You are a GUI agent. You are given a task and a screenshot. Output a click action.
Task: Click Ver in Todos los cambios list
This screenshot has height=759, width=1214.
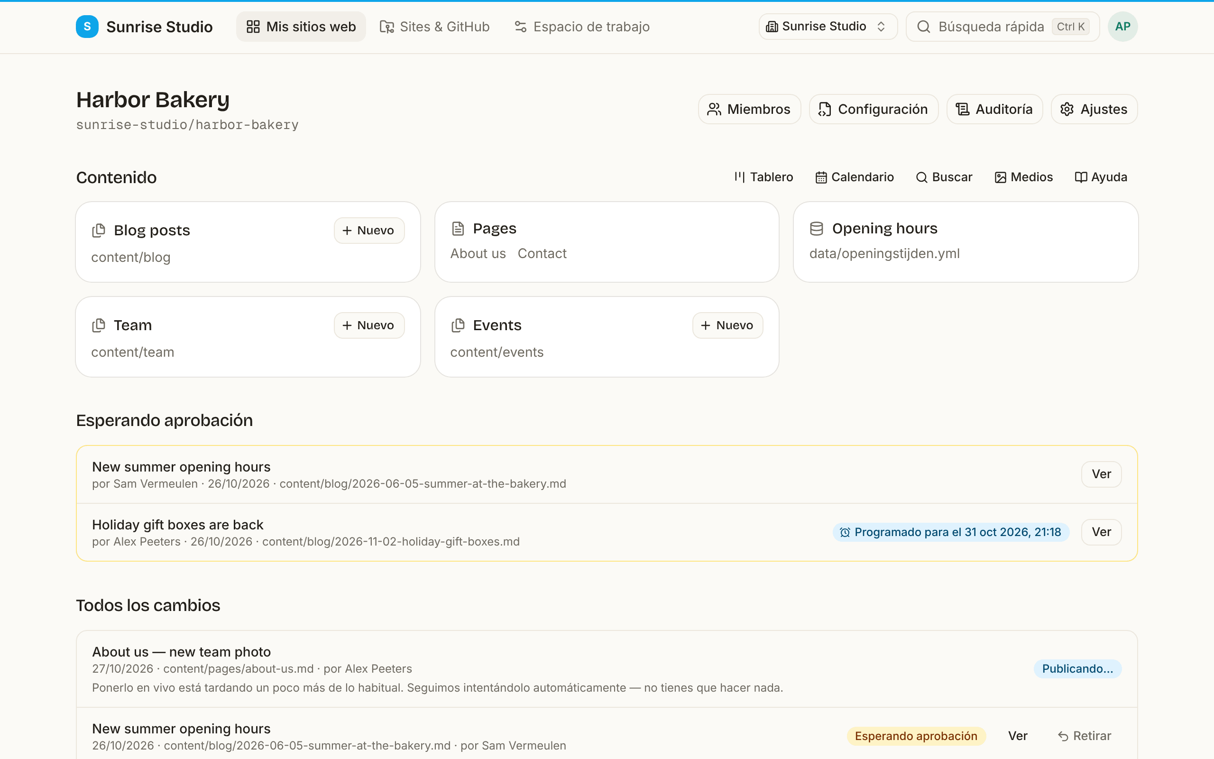1017,736
